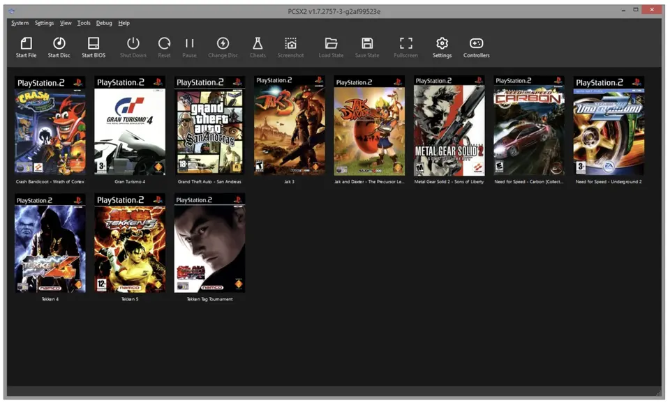670x403 pixels.
Task: Click the 'Tekken Tag Tournament' title text
Action: (209, 299)
